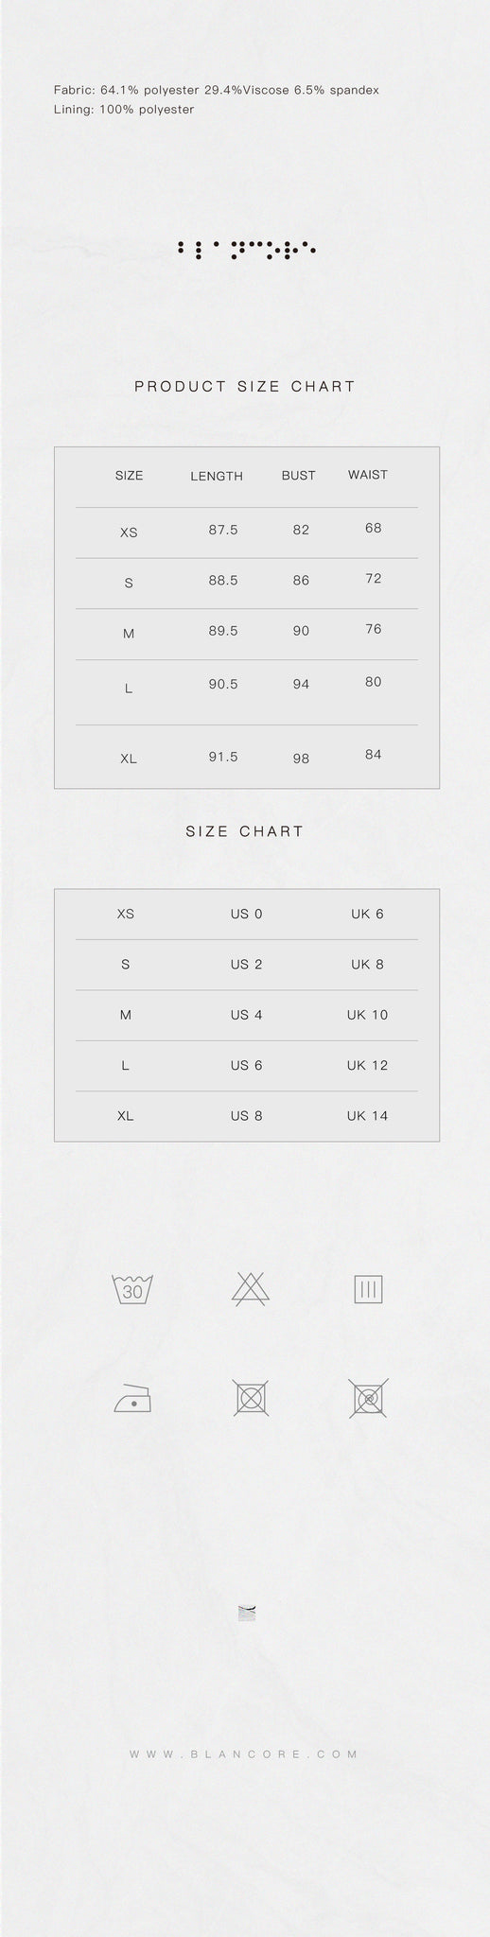The width and height of the screenshot is (490, 1937).
Task: Click the WAIST column header
Action: click(x=368, y=475)
